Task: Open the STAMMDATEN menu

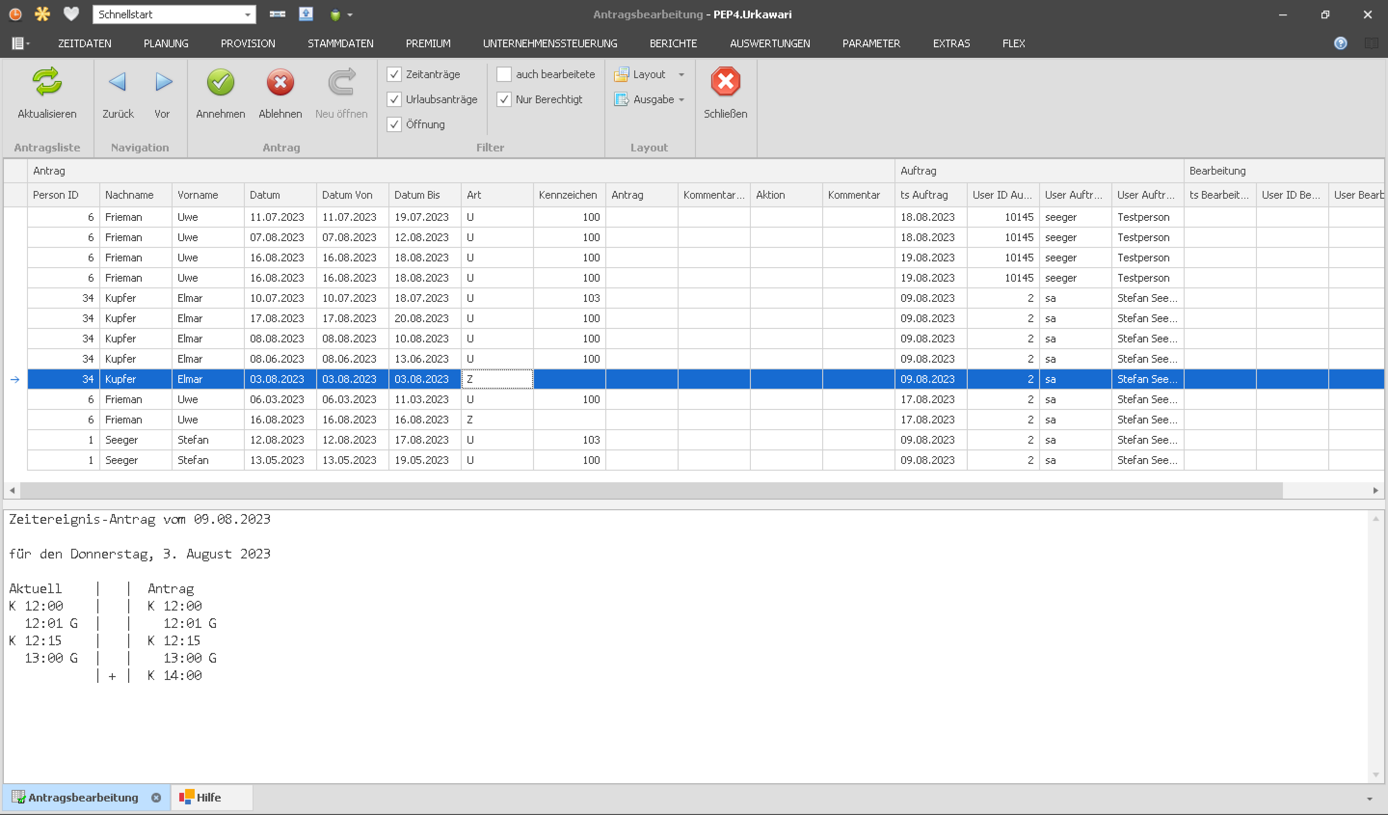Action: (340, 43)
